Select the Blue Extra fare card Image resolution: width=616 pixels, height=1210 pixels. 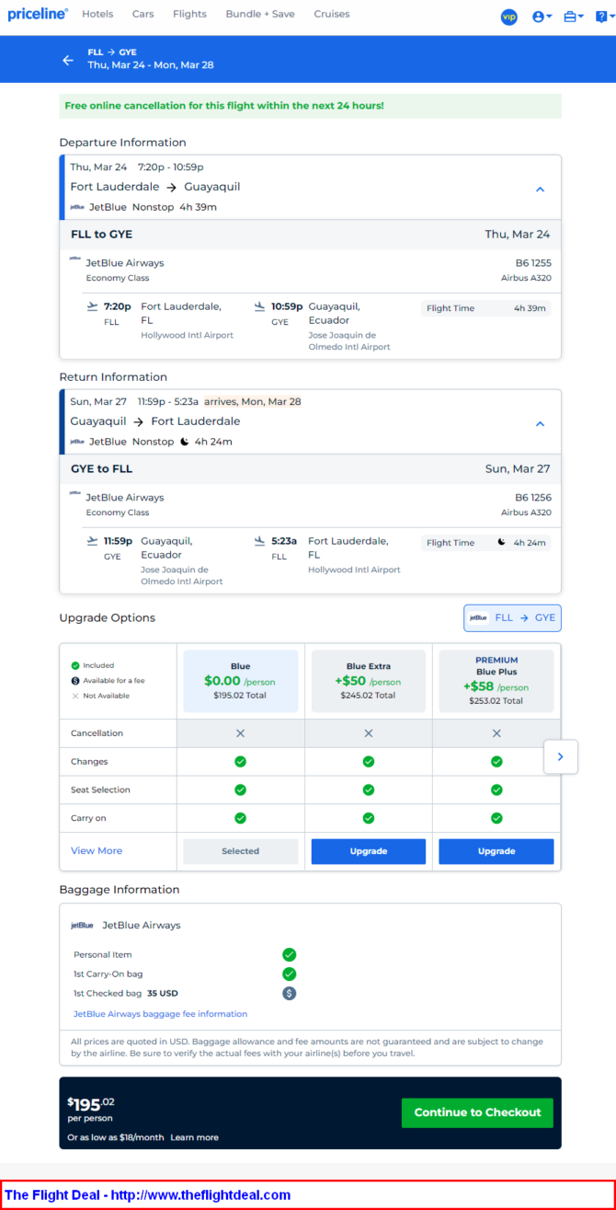369,682
